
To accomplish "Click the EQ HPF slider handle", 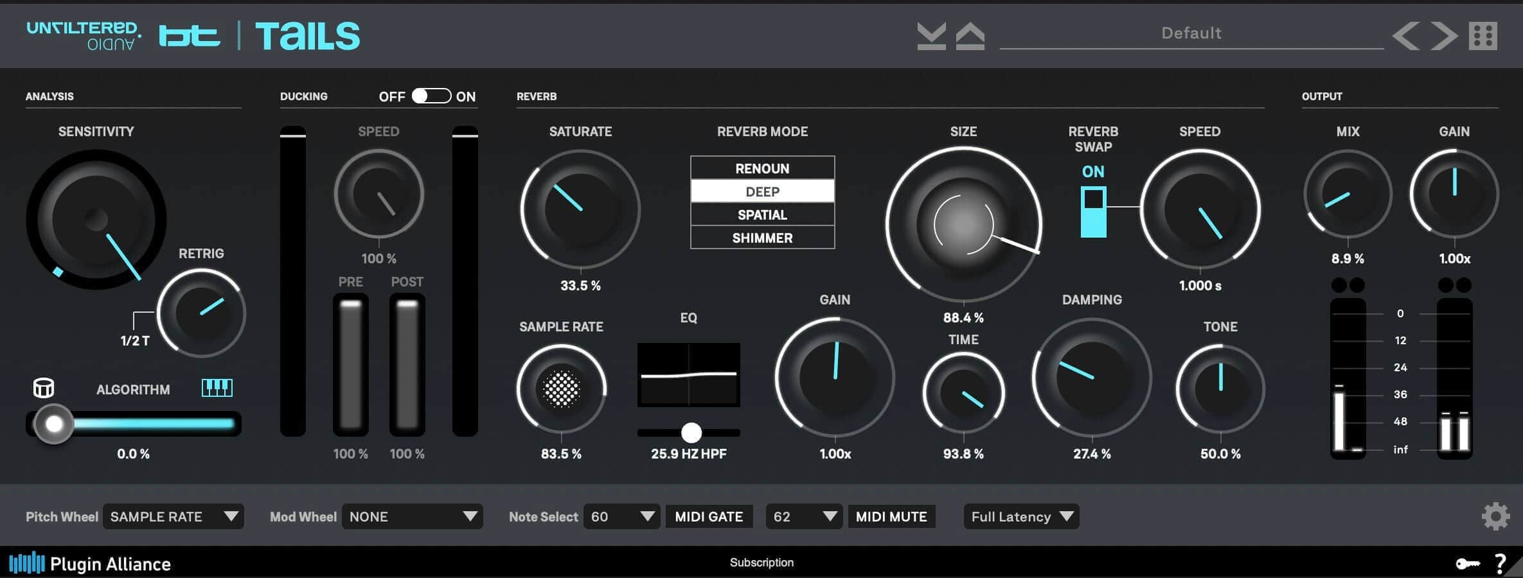I will 691,432.
